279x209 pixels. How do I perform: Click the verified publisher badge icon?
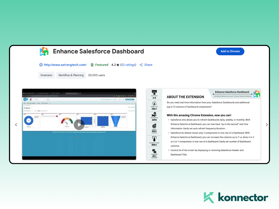pyautogui.click(x=41, y=65)
